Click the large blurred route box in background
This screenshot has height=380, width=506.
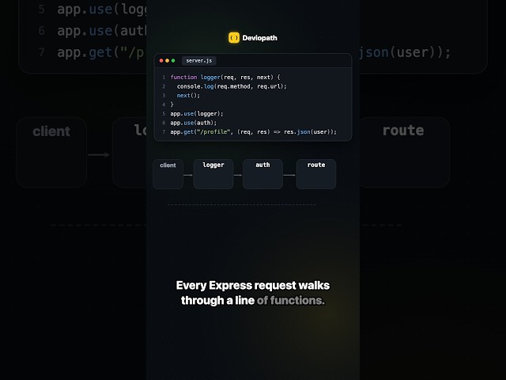coord(404,152)
